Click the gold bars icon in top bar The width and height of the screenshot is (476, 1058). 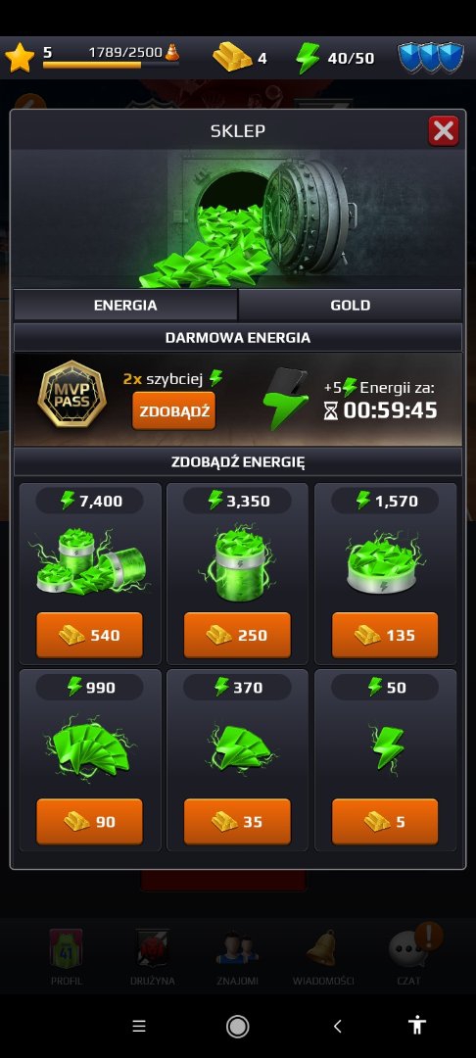pos(232,58)
